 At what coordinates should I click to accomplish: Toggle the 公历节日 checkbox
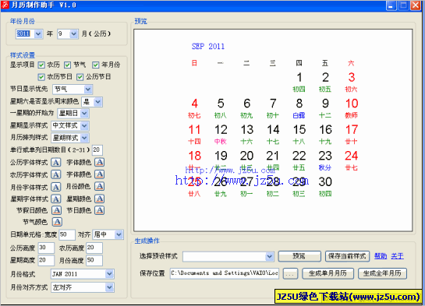pyautogui.click(x=80, y=77)
